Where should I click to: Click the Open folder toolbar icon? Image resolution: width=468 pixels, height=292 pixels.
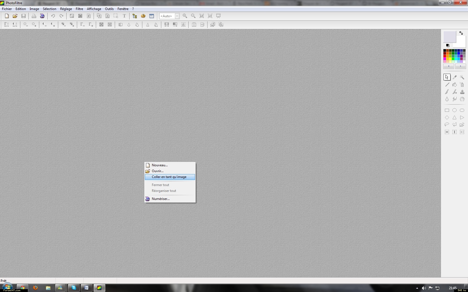[15, 16]
